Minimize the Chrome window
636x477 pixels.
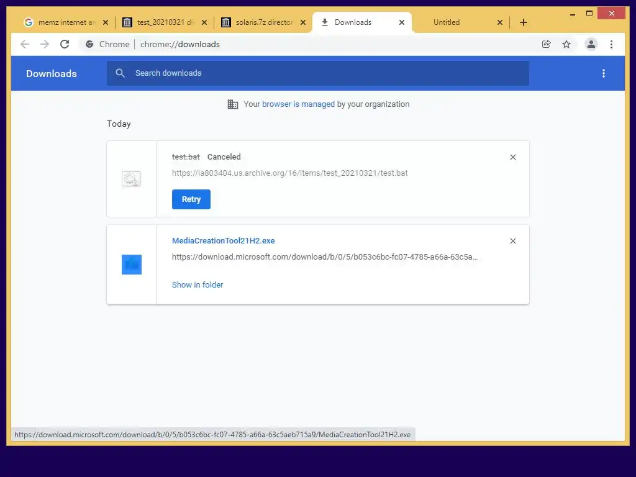coord(572,14)
